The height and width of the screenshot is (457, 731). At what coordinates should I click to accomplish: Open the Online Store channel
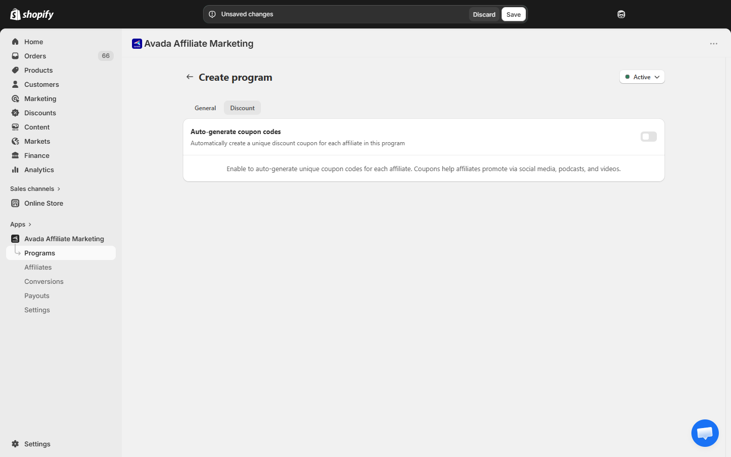tap(44, 203)
